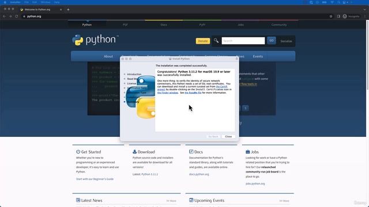The image size is (369, 207).
Task: Click the Upcoming Events calendar icon
Action: (191, 200)
